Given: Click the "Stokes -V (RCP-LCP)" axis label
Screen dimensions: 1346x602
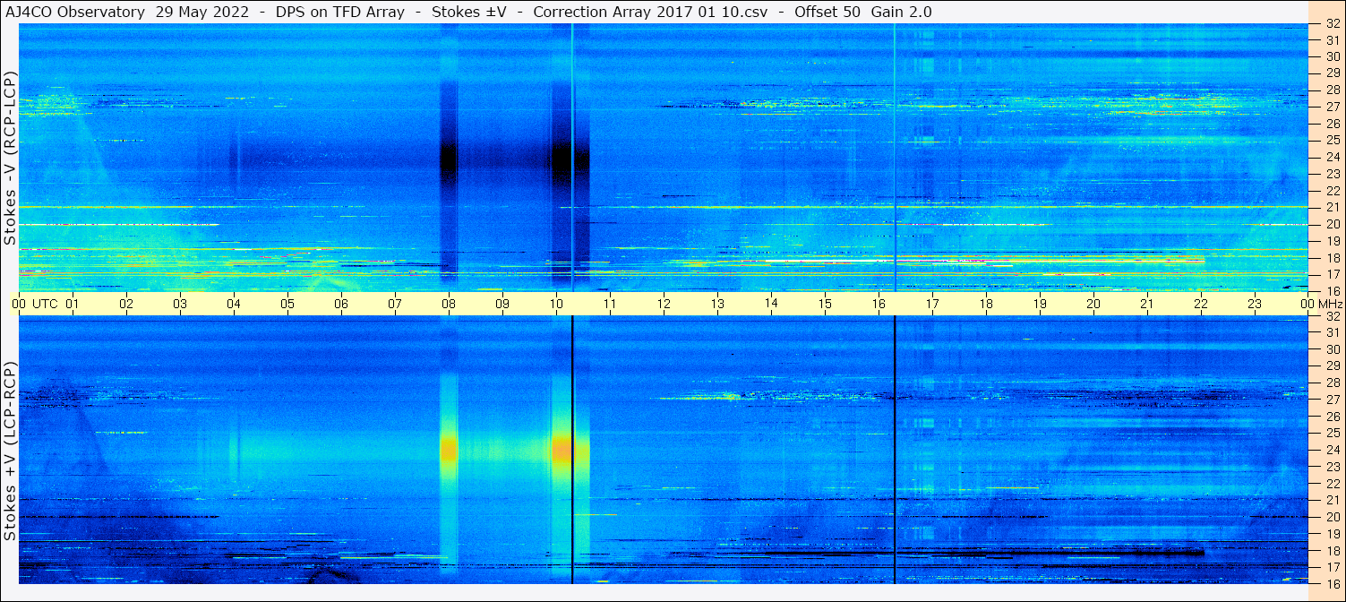Looking at the screenshot, I should pyautogui.click(x=10, y=158).
